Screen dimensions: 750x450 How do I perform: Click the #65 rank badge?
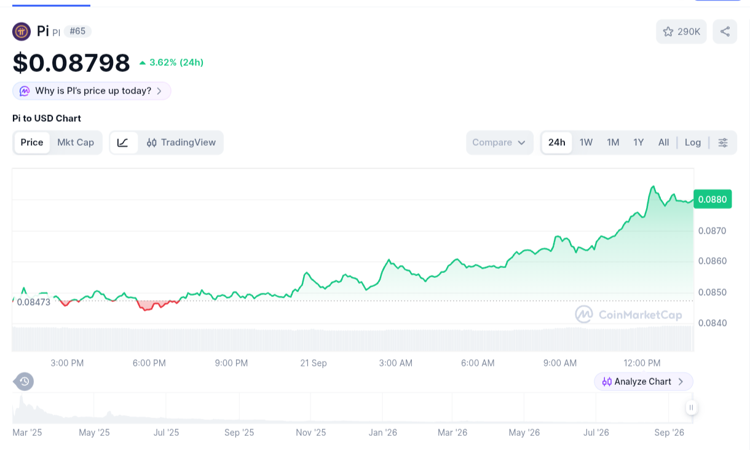tap(77, 31)
